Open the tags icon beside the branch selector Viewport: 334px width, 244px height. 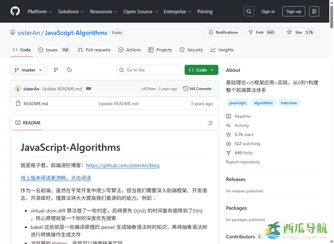(69, 70)
